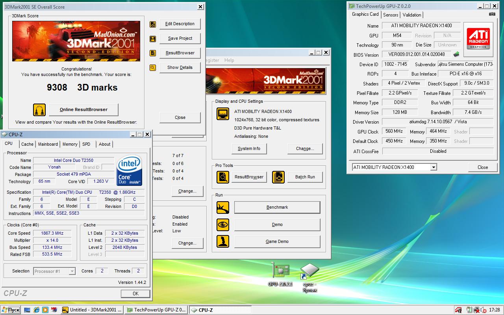Image resolution: width=504 pixels, height=315 pixels.
Task: Click the ATI tray icon in taskbar
Action: point(458,310)
